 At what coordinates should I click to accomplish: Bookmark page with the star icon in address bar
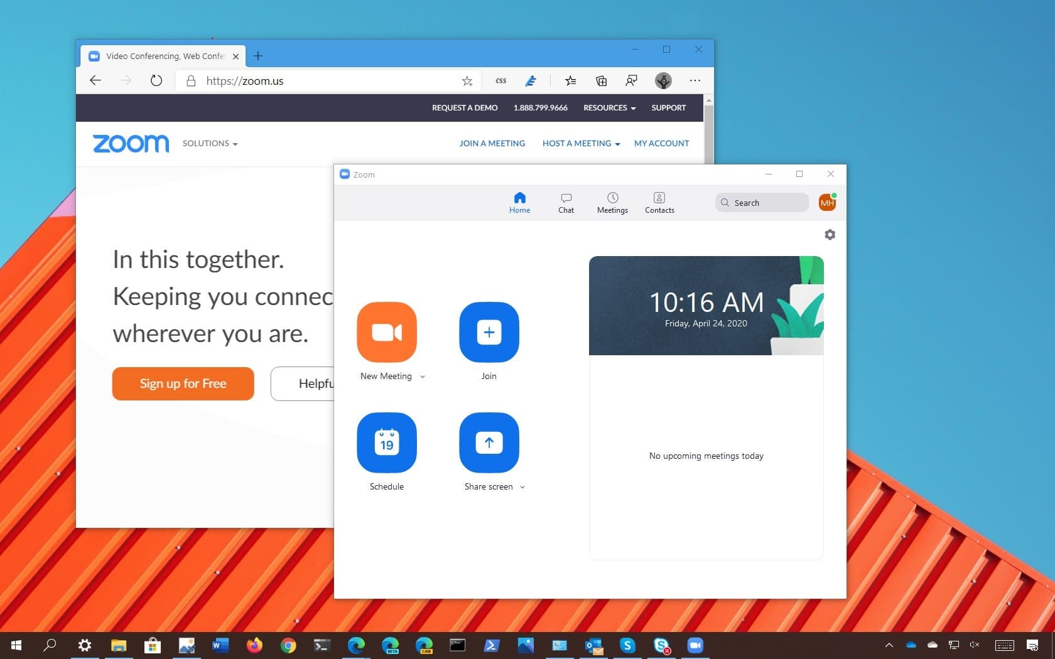click(467, 81)
